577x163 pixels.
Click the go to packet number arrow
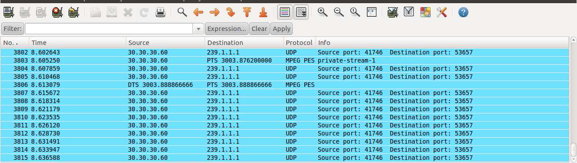231,12
